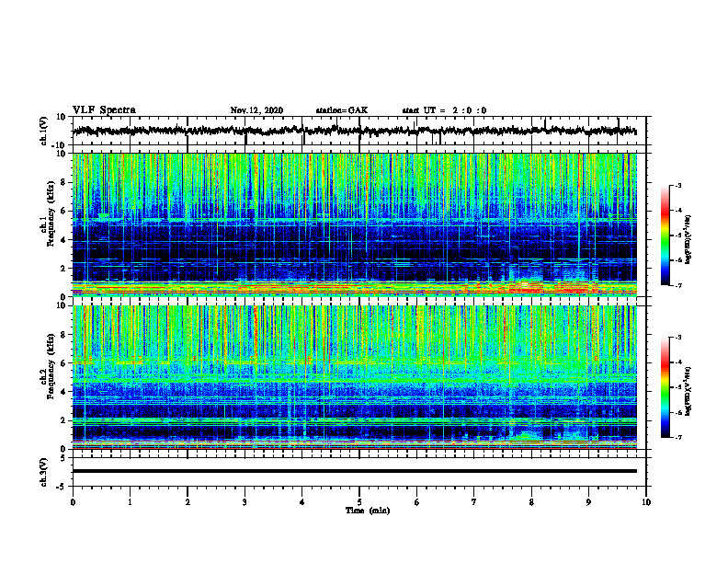This screenshot has width=728, height=563.
Task: Click time tick label "4" on the x-axis
Action: (x=302, y=502)
